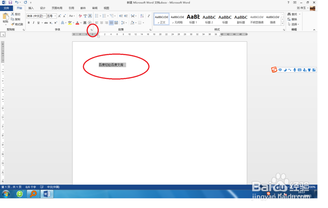Click the Shading paint bucket icon

click(132, 23)
